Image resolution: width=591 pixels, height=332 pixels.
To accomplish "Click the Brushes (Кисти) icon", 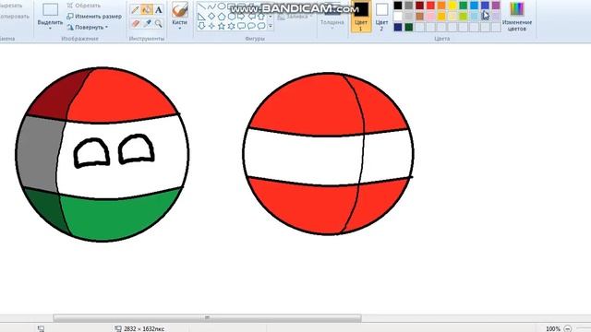I will pyautogui.click(x=180, y=10).
